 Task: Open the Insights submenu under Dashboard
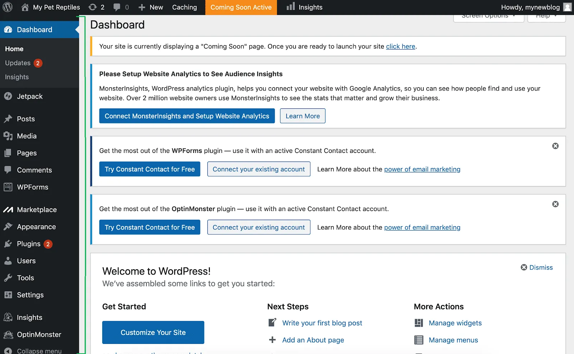17,77
